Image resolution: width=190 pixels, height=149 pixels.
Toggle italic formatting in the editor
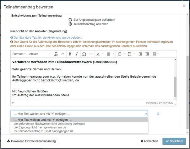pos(77,54)
